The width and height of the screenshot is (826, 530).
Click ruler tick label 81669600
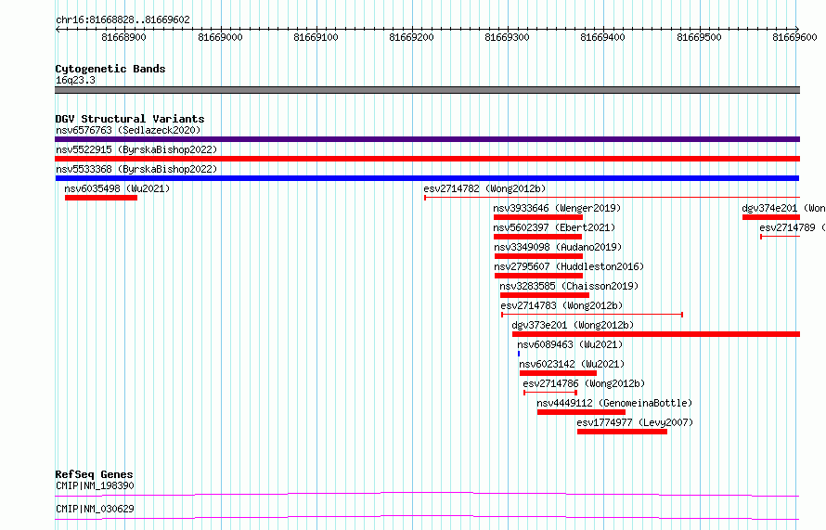794,37
